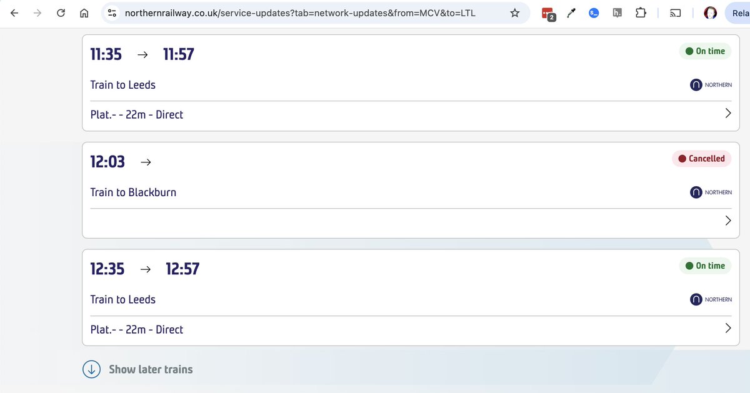Bookmark this page with the star icon
Viewport: 750px width, 393px height.
[515, 13]
